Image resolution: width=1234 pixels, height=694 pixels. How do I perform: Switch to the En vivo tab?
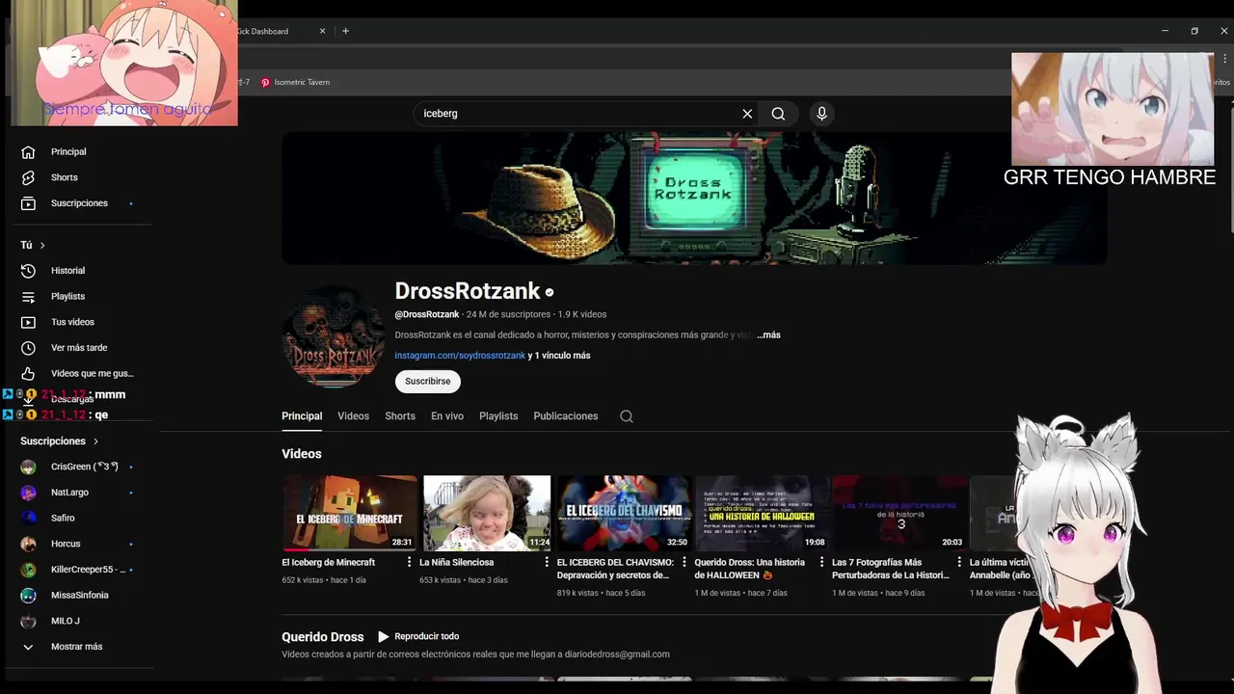pos(447,416)
